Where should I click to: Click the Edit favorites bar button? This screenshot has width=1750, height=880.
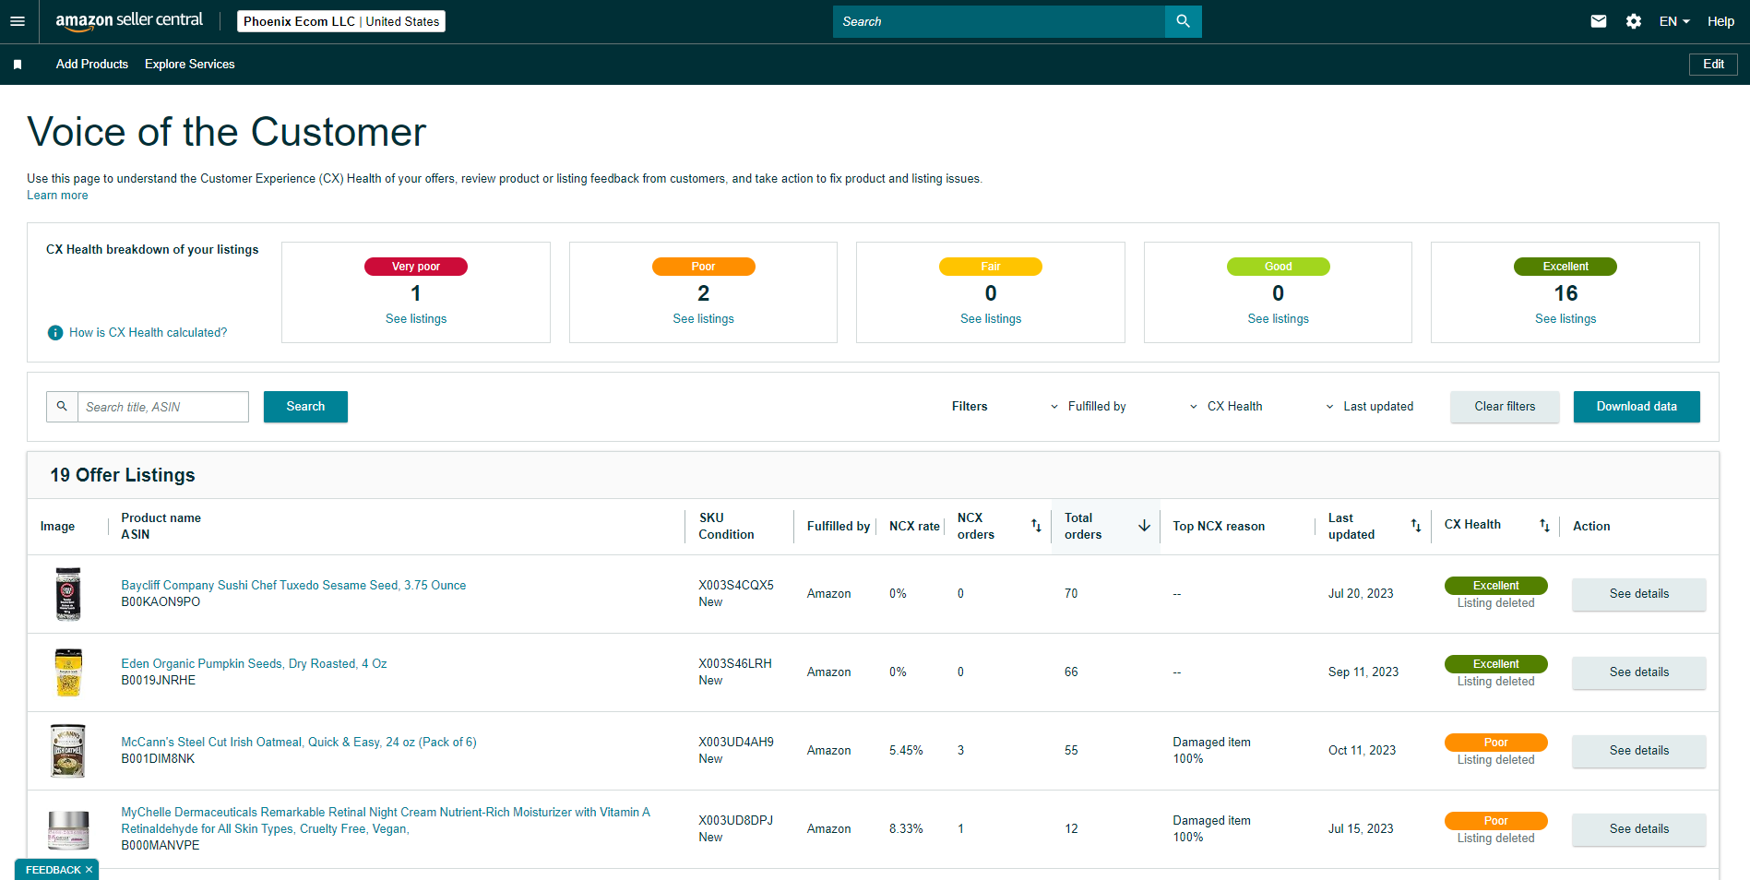[1713, 65]
